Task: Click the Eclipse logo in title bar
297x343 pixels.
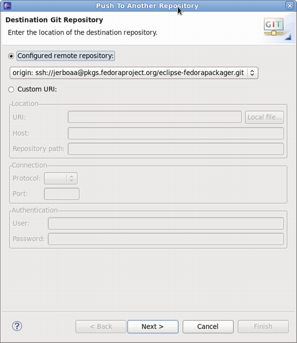Action: click(x=7, y=5)
